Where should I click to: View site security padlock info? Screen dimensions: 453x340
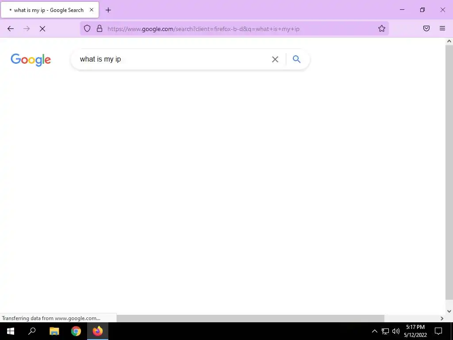point(100,28)
